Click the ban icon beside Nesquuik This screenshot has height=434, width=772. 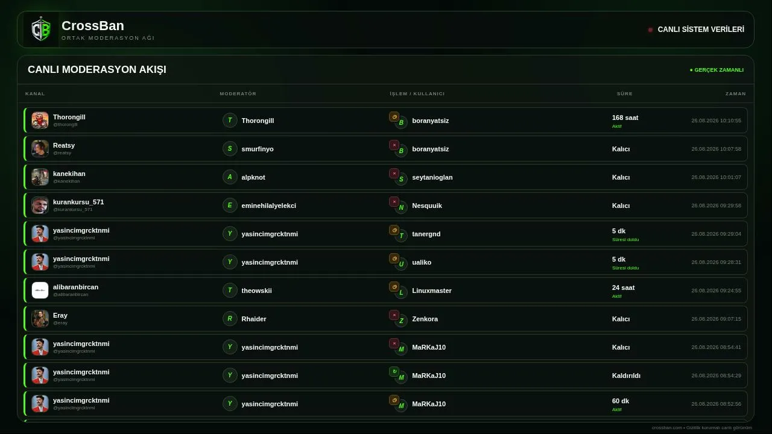[394, 201]
